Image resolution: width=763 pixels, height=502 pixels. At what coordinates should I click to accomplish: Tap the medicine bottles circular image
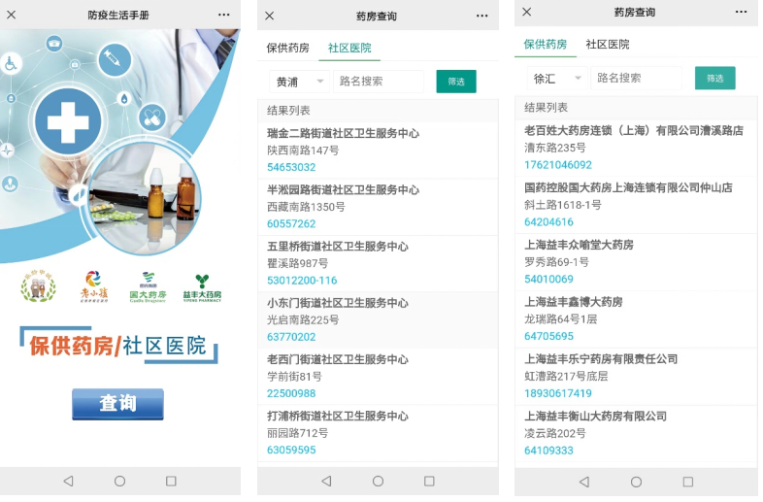coord(145,199)
